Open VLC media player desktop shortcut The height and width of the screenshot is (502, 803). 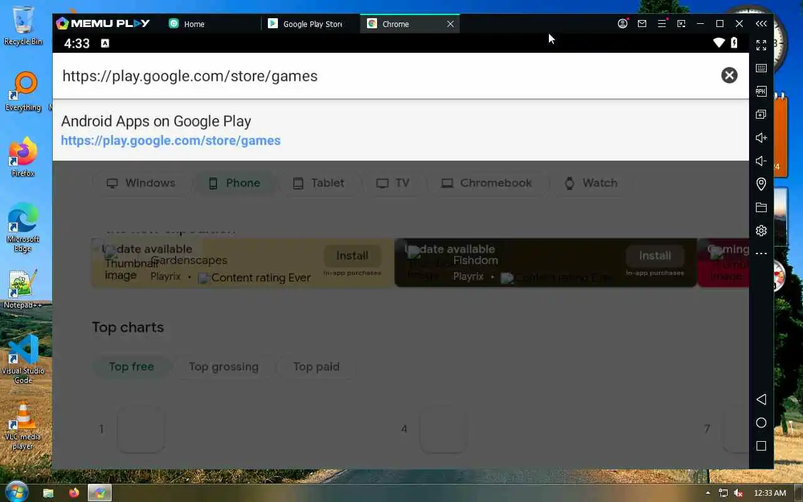[x=23, y=425]
